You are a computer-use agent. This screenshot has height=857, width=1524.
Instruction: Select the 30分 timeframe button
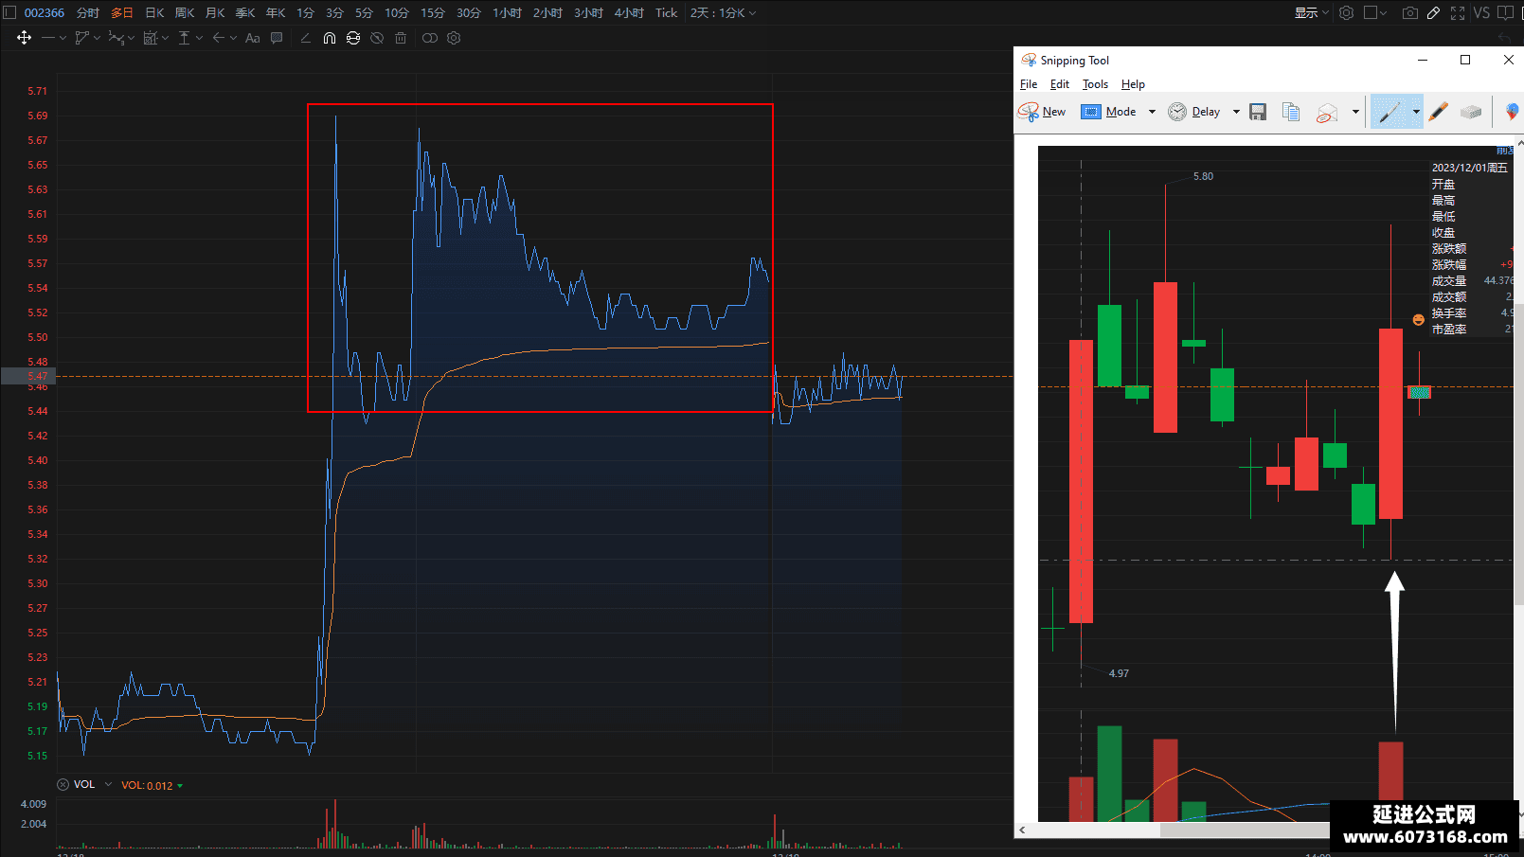coord(469,13)
